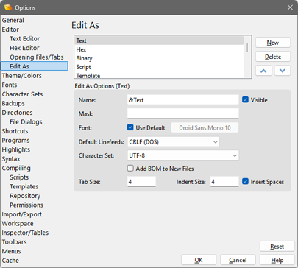
Task: Select Hex in the Edit As list
Action: click(x=159, y=49)
